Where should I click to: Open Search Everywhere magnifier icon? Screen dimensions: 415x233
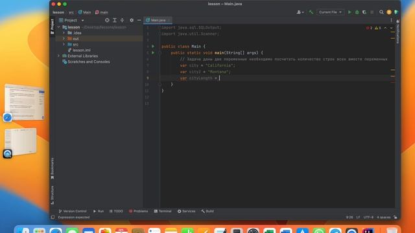381,12
